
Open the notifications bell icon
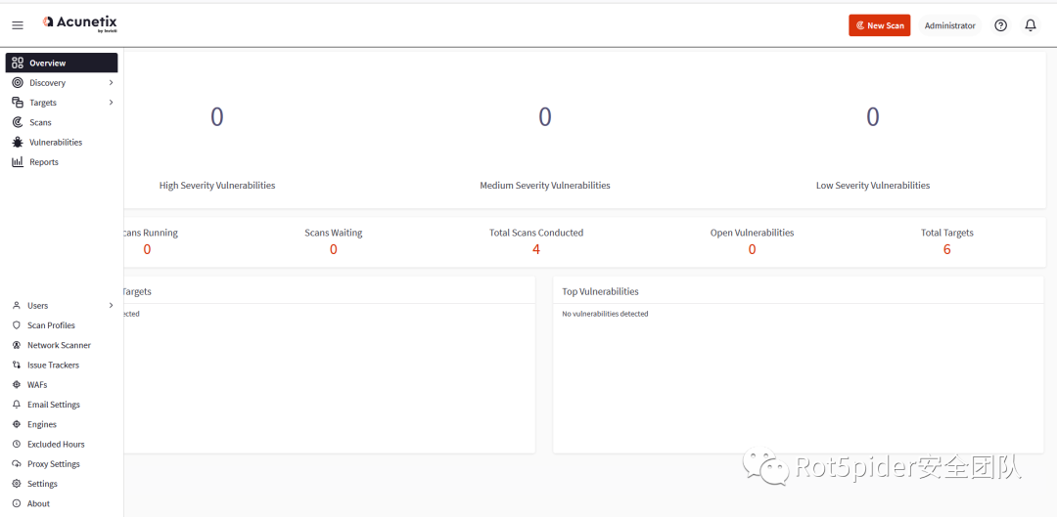[1031, 25]
